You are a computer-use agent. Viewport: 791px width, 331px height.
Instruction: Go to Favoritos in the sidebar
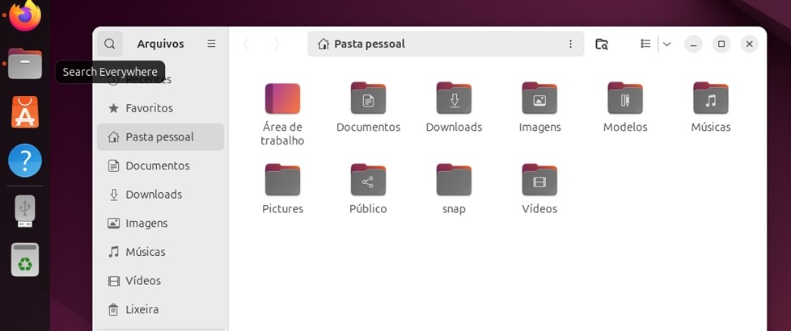coord(149,108)
